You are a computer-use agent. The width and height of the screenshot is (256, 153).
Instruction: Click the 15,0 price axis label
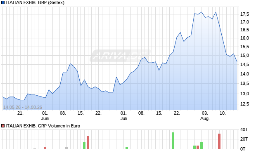(244, 55)
